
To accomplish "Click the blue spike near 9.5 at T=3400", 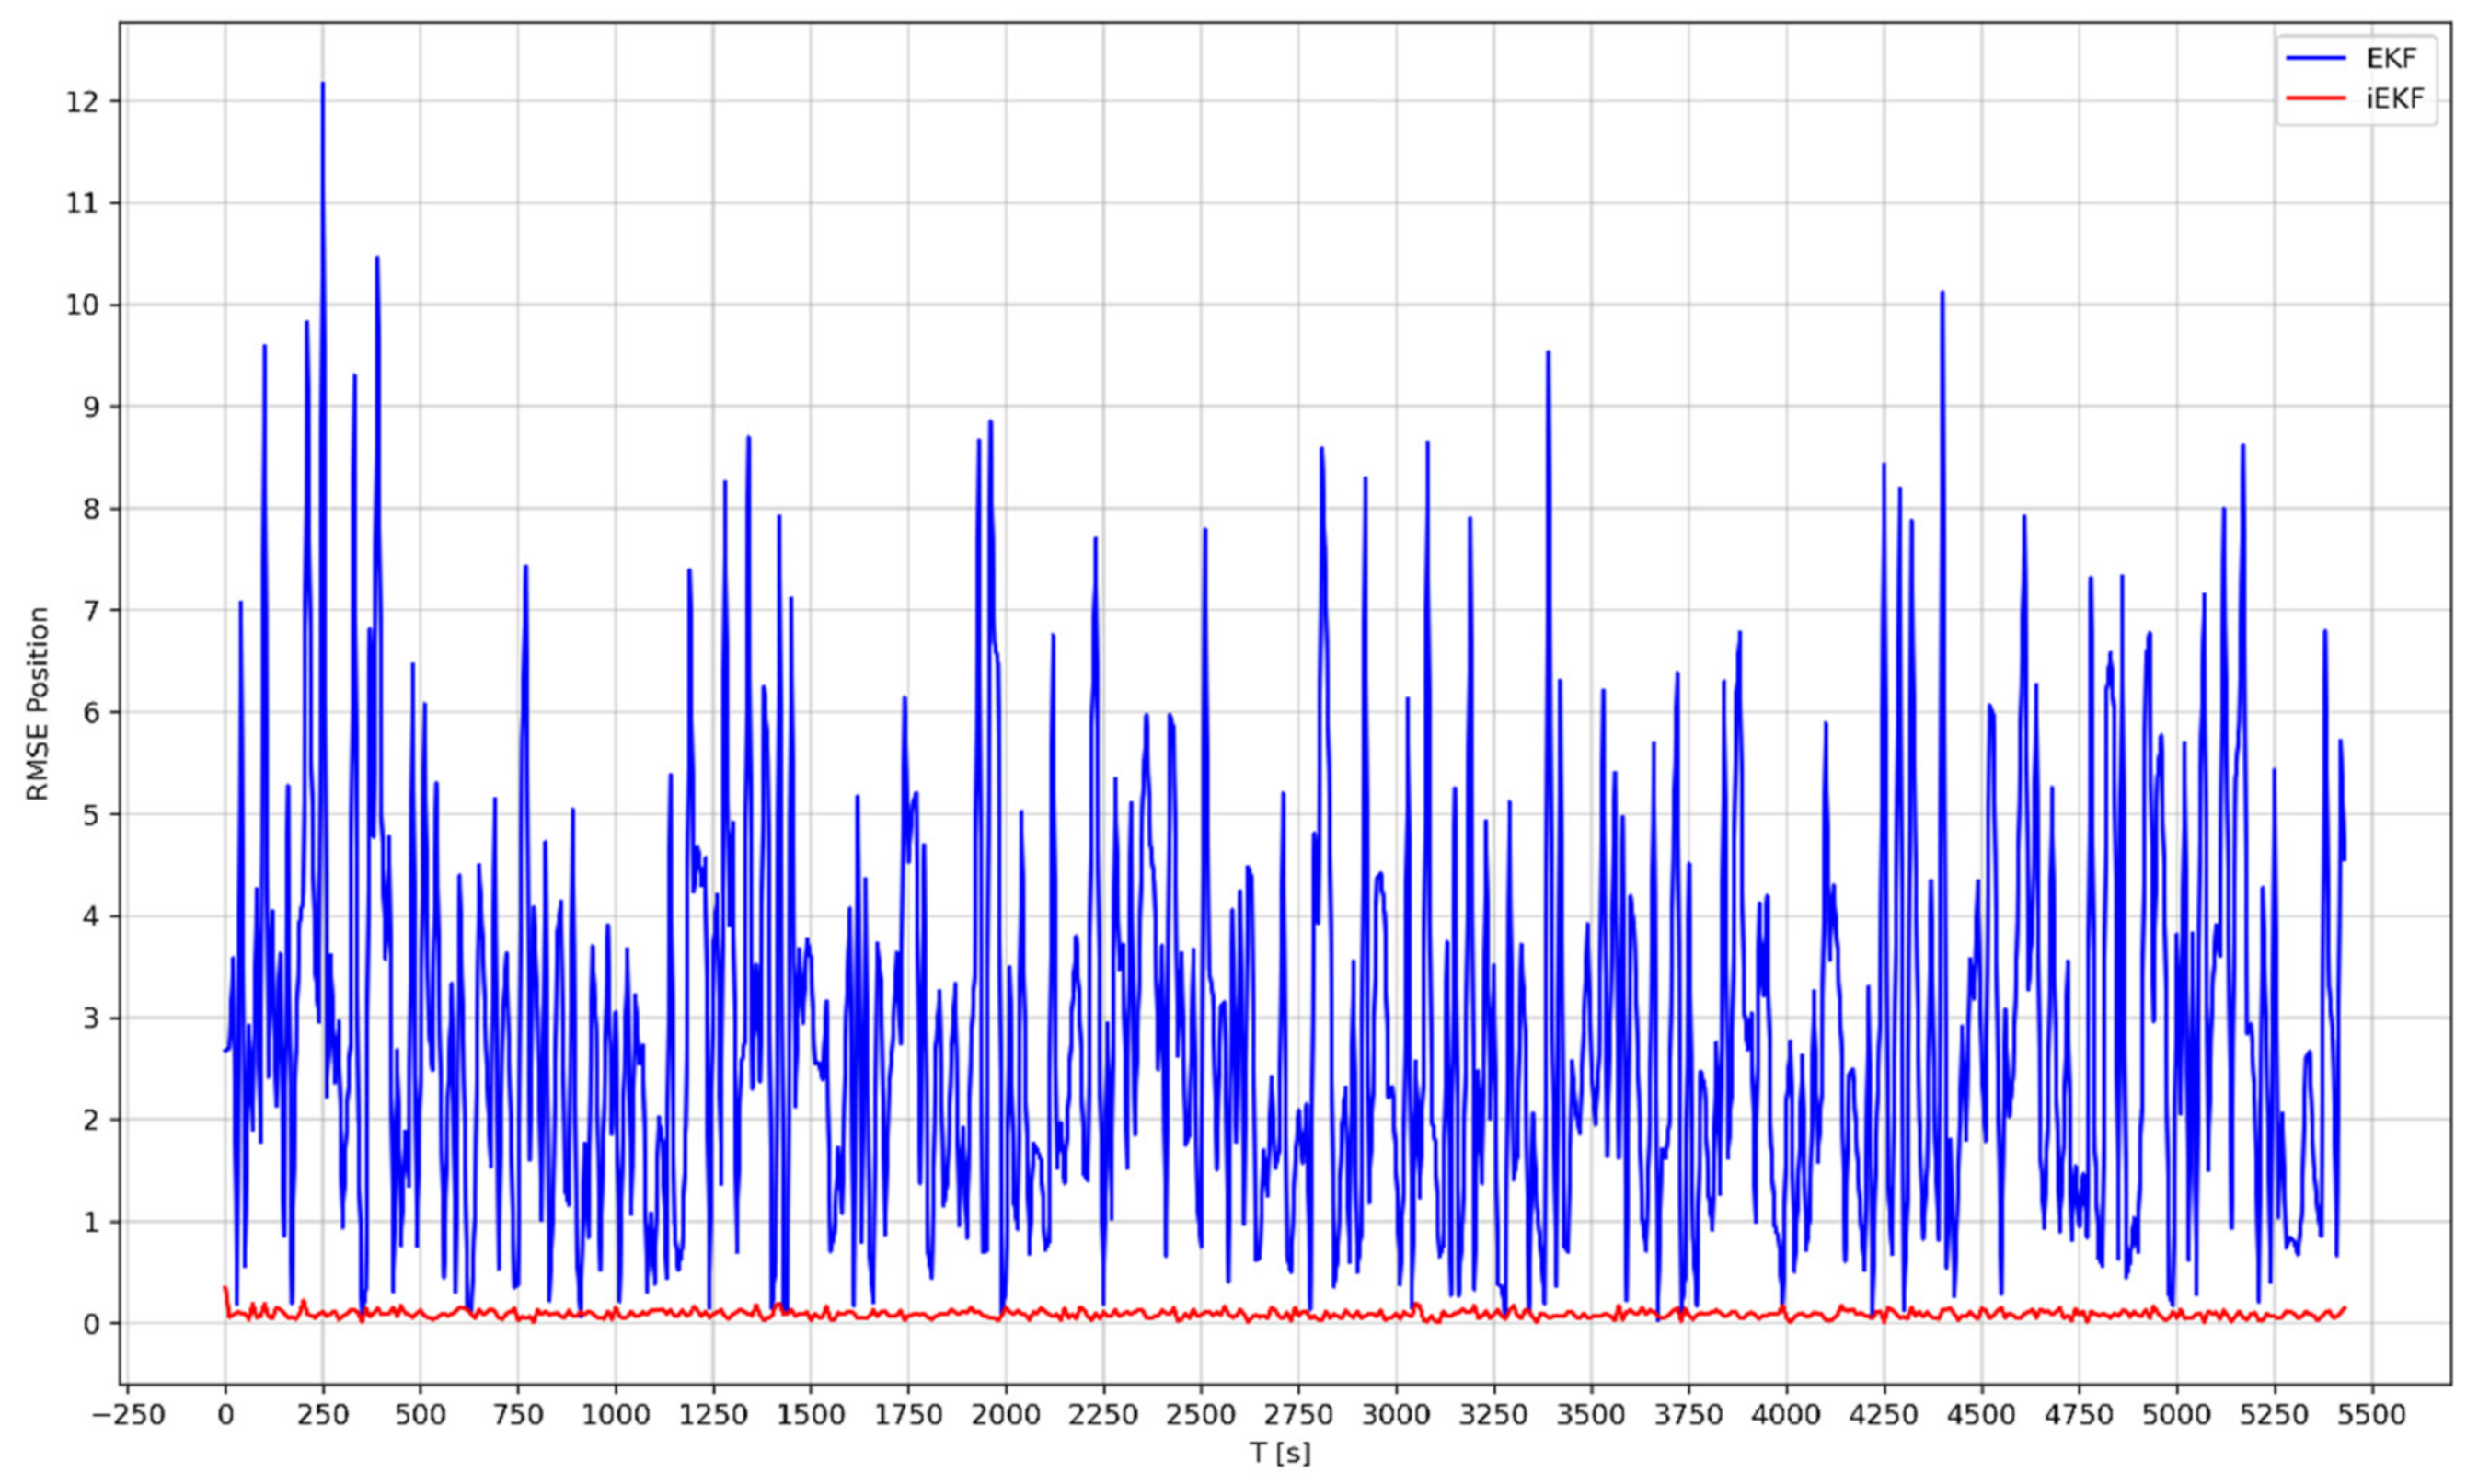I will tap(1548, 354).
